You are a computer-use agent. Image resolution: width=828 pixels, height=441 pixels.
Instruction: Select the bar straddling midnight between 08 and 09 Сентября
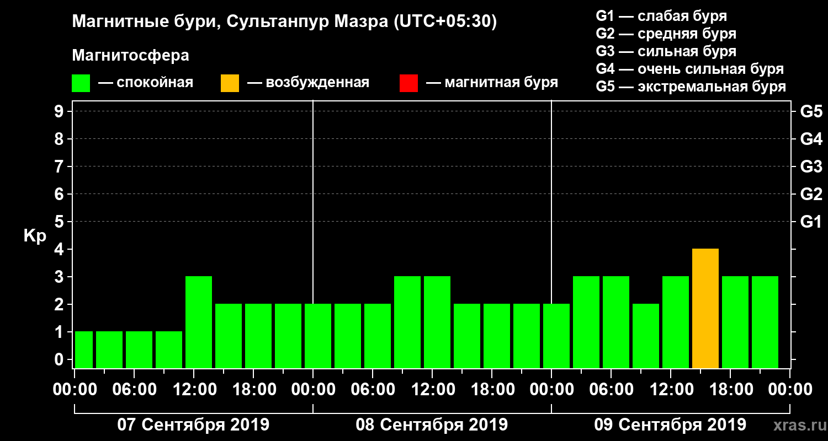point(556,336)
